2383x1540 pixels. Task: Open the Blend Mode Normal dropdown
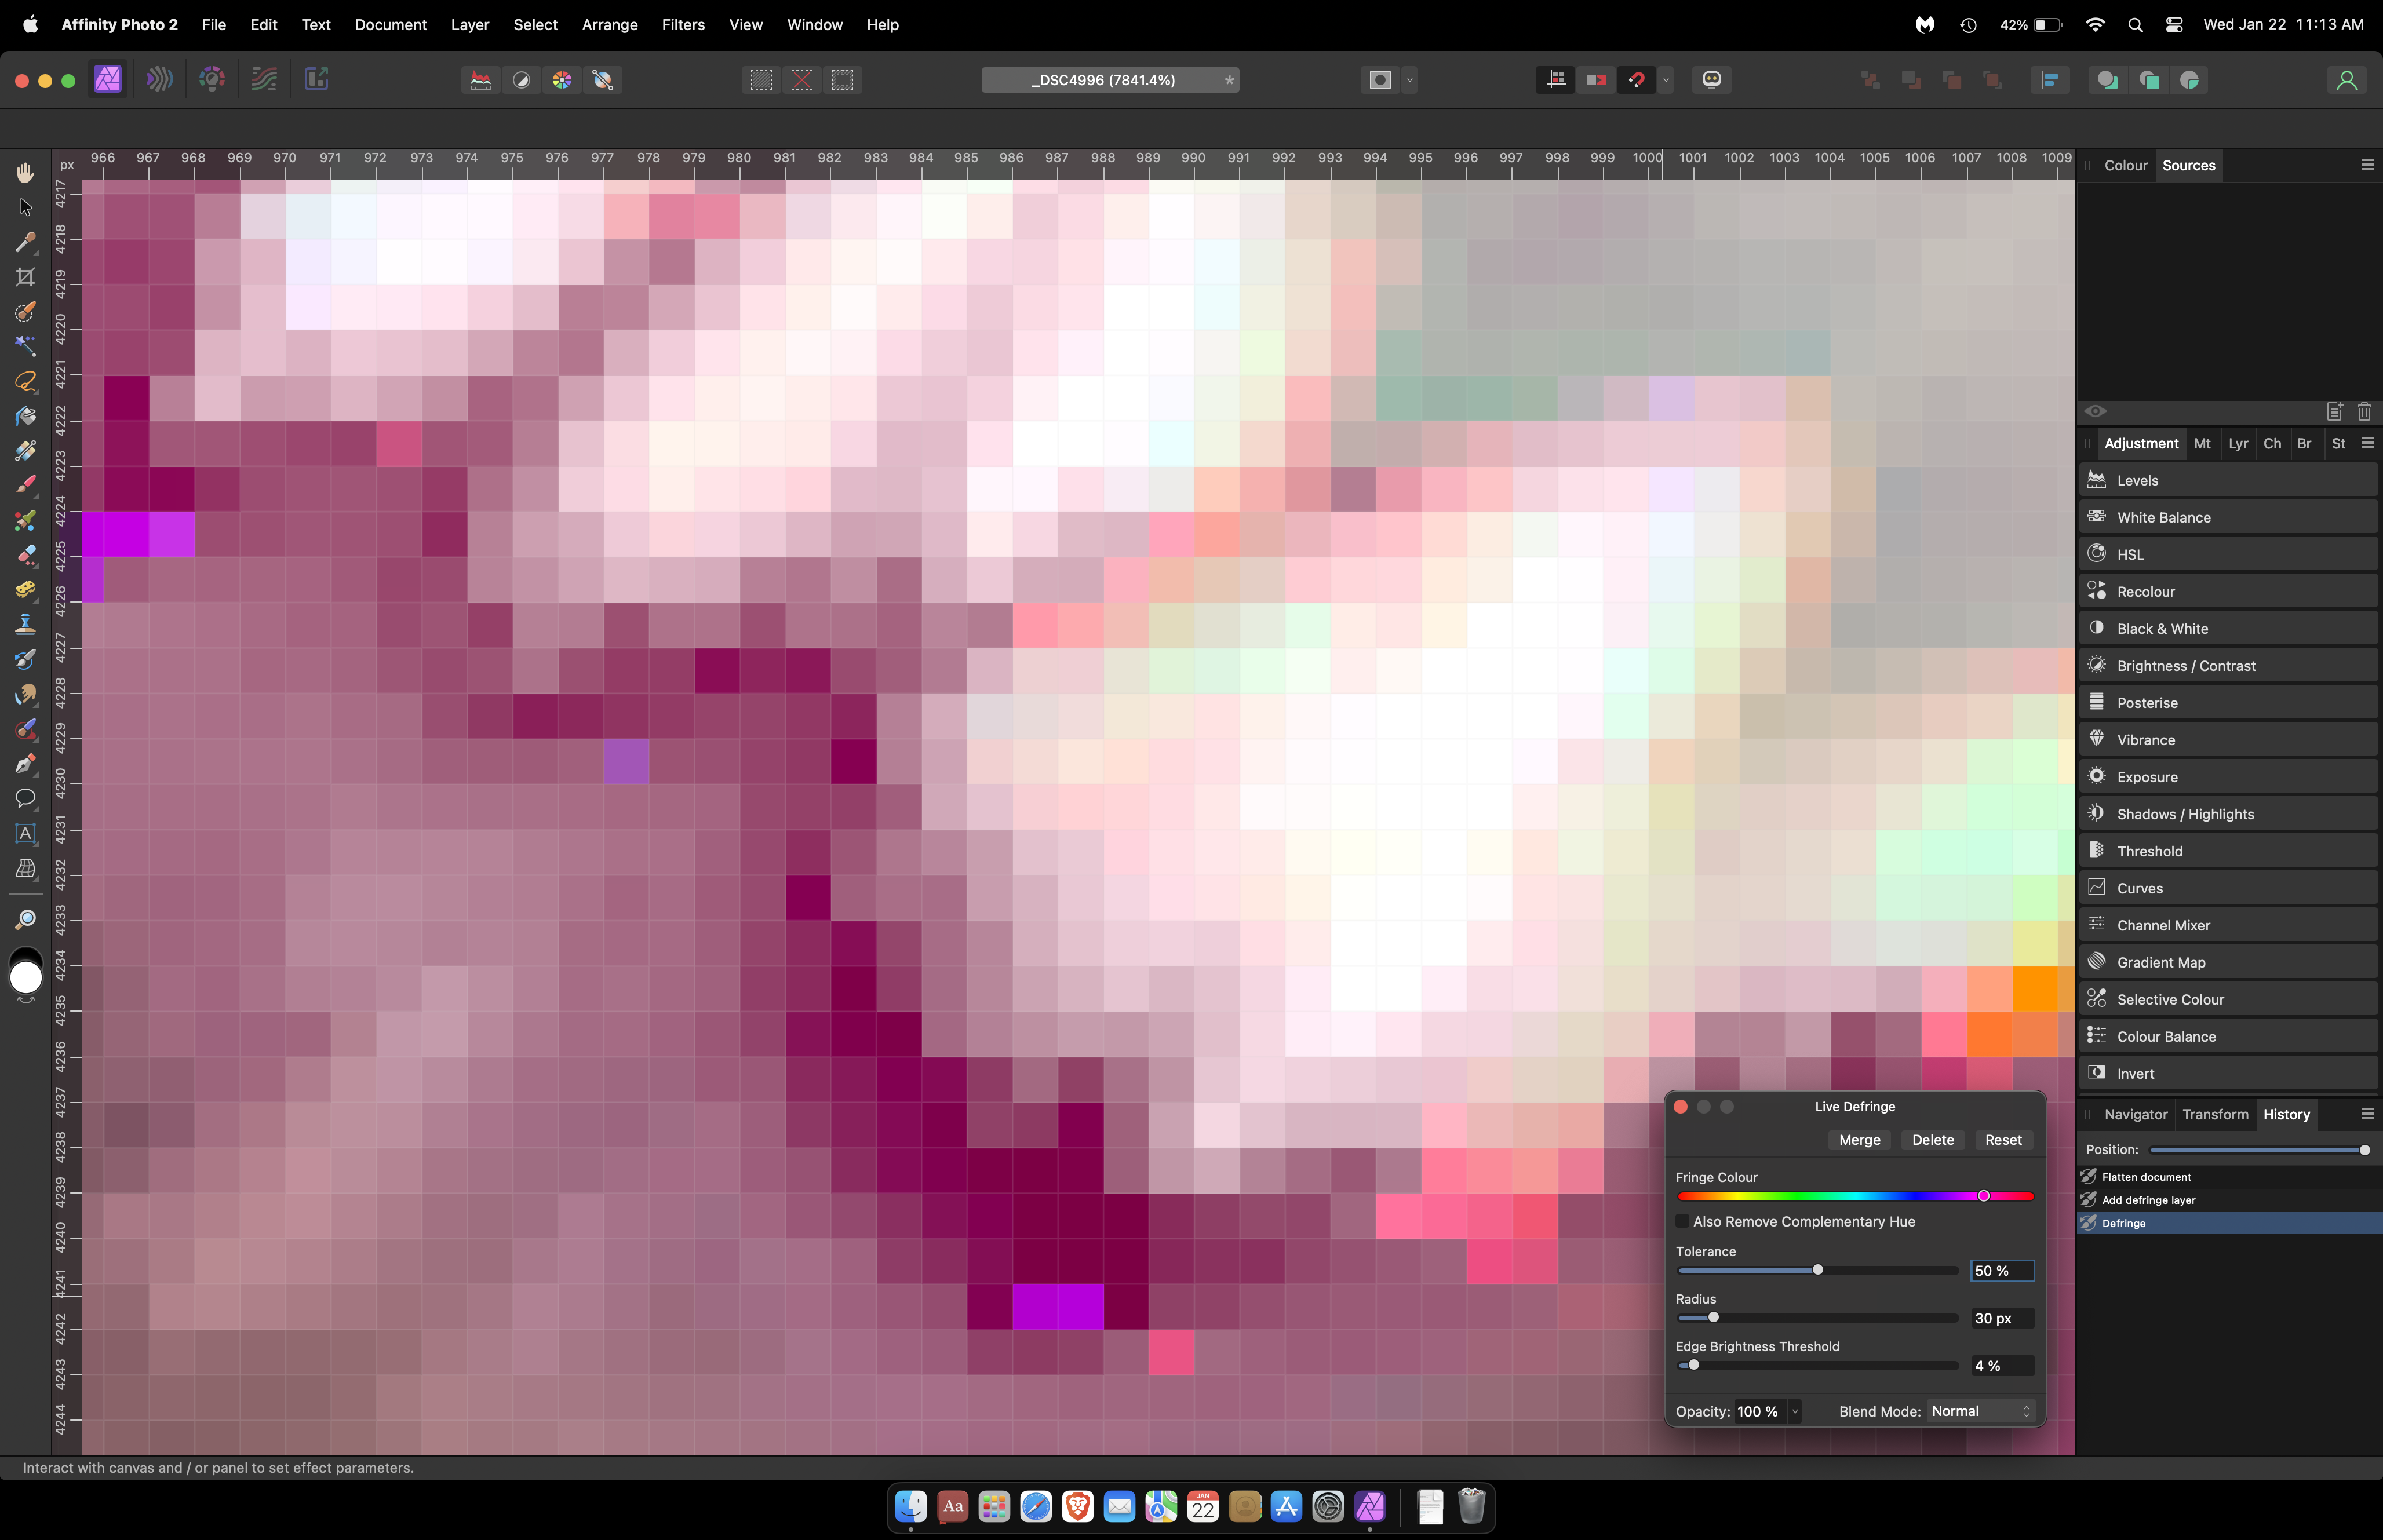(x=1981, y=1411)
